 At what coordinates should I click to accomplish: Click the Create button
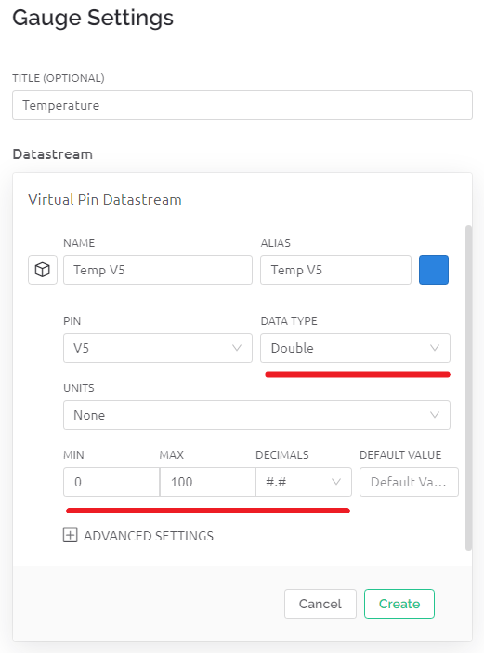pyautogui.click(x=399, y=604)
